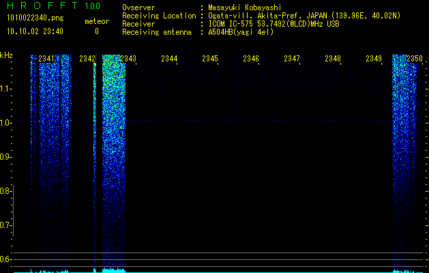Click Ogata-vill. Akita-Pref. JAPAN location text
429x273 pixels.
[x=304, y=16]
